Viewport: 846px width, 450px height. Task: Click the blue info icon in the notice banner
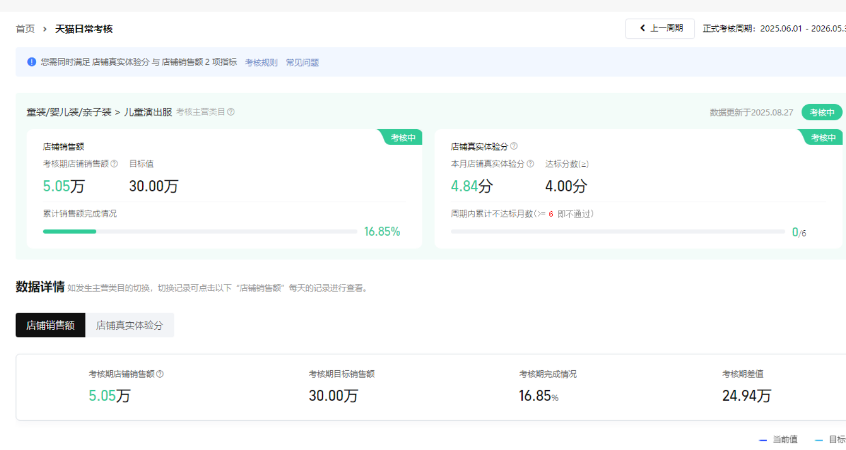coord(31,62)
